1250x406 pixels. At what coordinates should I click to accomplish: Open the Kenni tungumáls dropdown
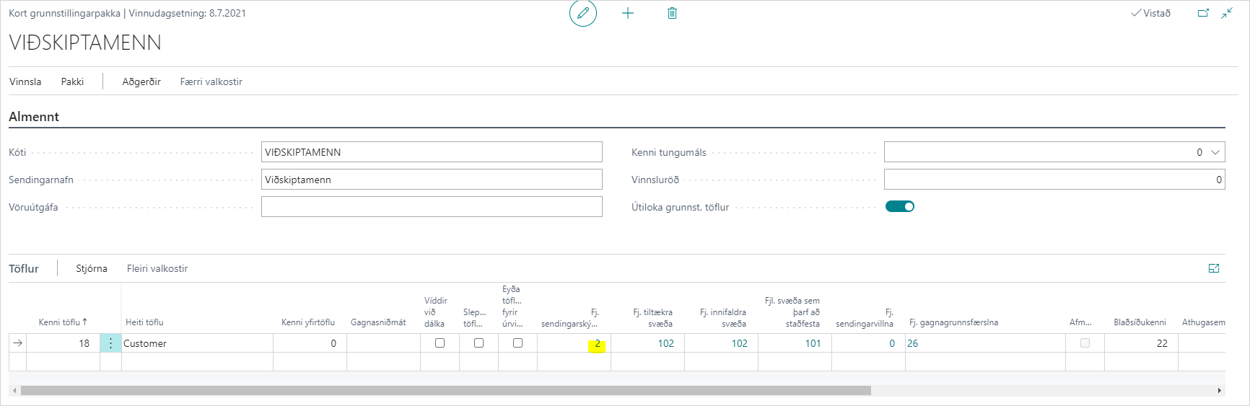pos(1215,152)
